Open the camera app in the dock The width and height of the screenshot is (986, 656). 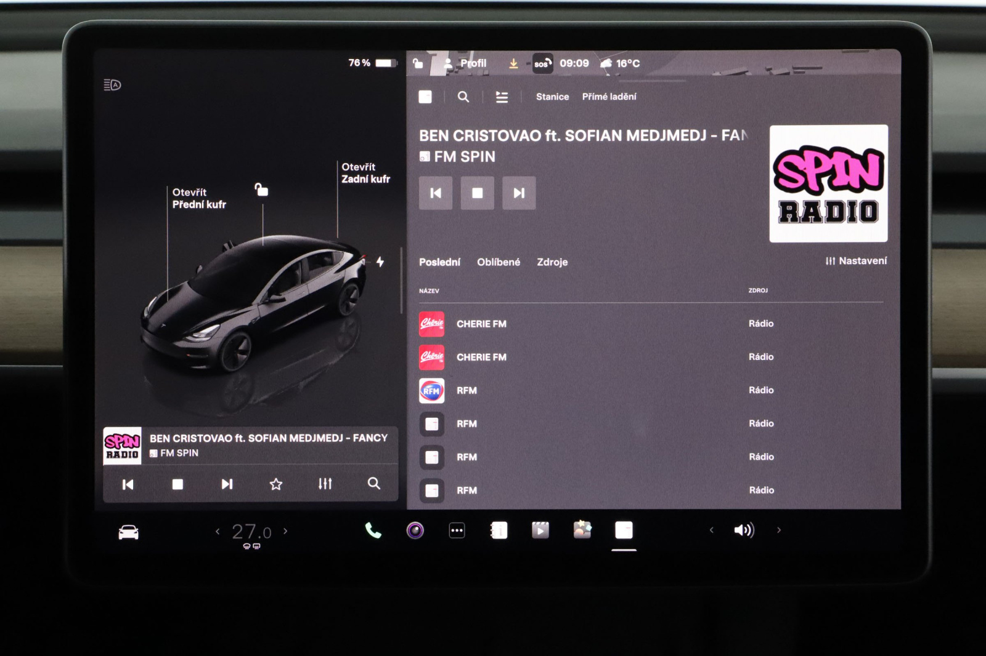point(415,530)
